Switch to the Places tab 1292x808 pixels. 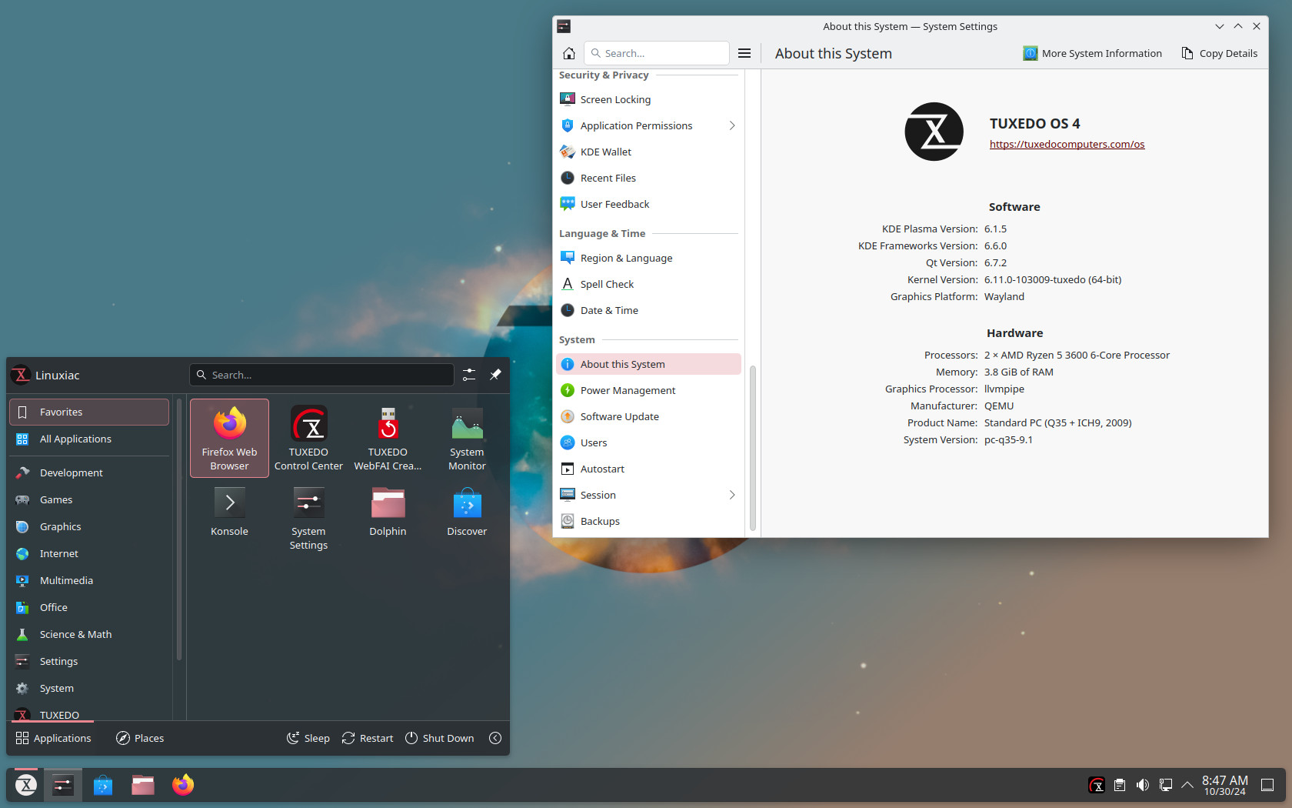140,738
